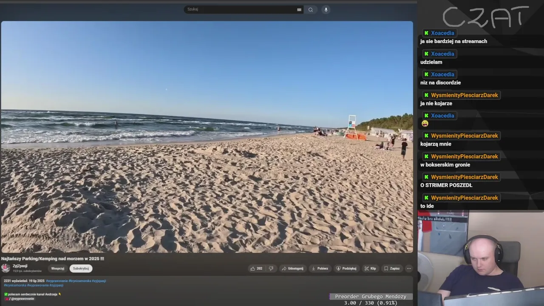
Task: Open more actions three-dot menu
Action: pos(409,269)
